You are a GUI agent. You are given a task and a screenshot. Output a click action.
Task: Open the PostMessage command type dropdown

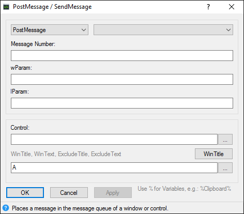(x=50, y=30)
